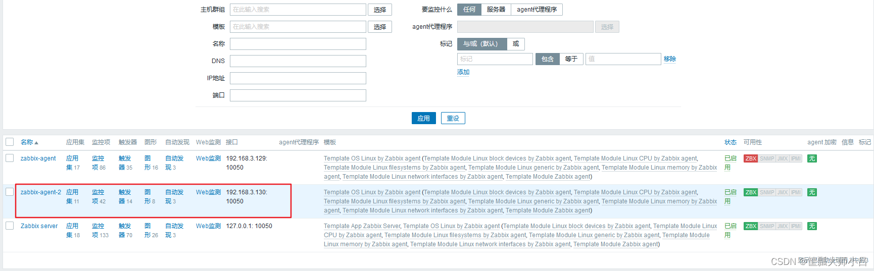Image resolution: width=874 pixels, height=271 pixels.
Task: Focus the DNS input field
Action: tap(298, 61)
